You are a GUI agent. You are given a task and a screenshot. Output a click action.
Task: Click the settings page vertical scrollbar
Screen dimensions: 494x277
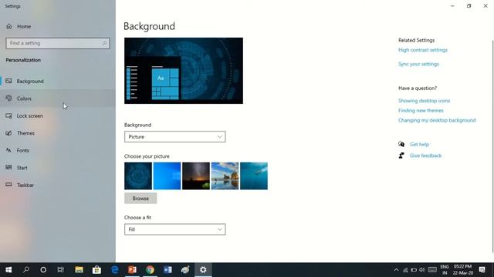tap(492, 146)
